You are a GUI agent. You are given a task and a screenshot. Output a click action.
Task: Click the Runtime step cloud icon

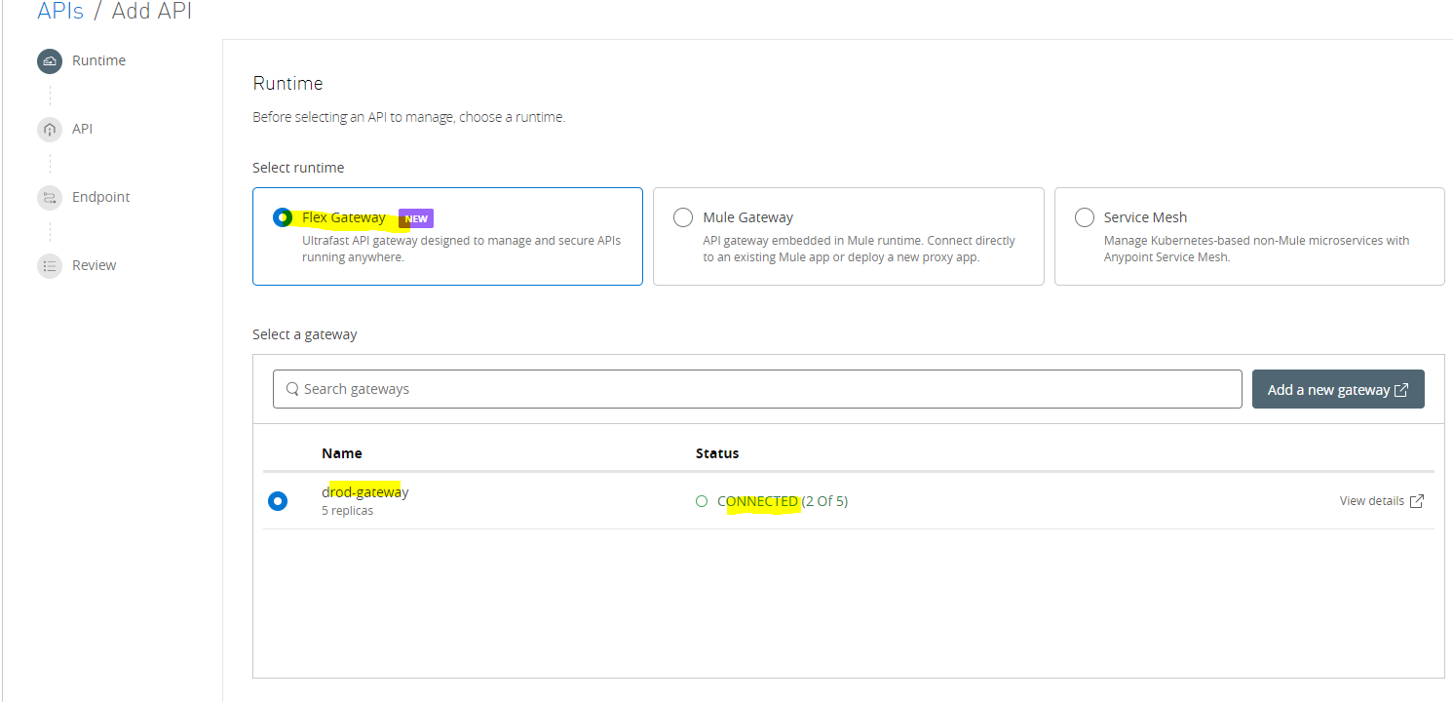pos(49,61)
